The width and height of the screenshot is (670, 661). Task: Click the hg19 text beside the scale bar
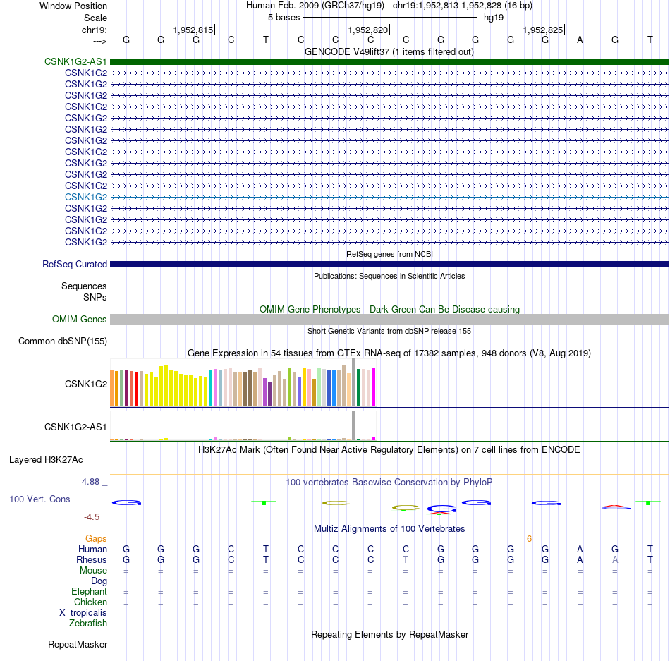[x=494, y=18]
